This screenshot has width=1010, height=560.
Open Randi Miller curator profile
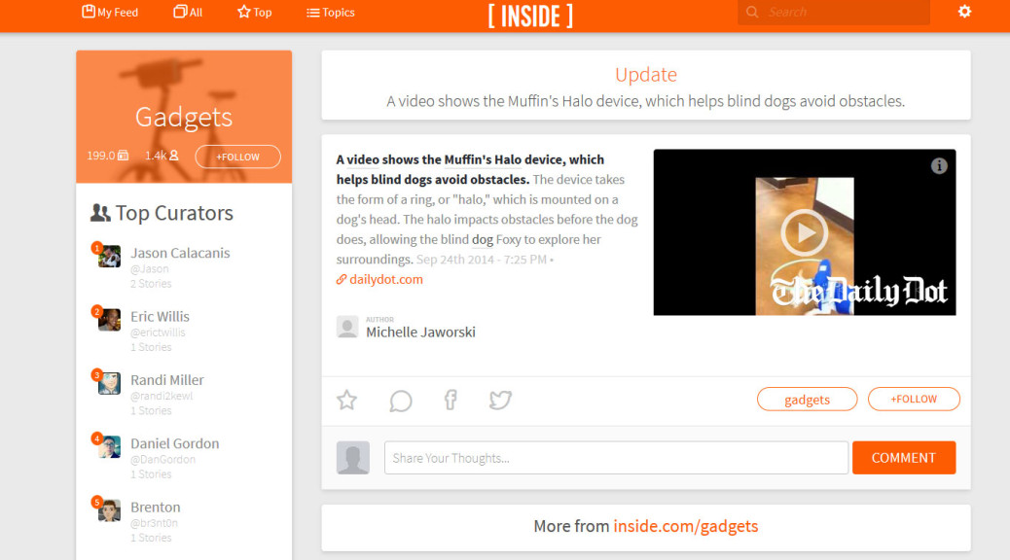[166, 380]
